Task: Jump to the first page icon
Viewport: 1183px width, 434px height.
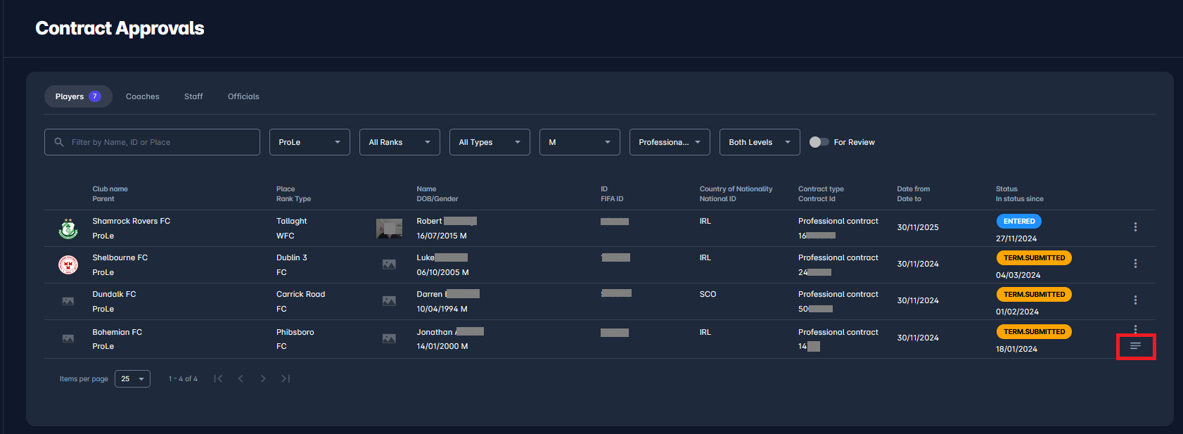Action: pyautogui.click(x=218, y=378)
